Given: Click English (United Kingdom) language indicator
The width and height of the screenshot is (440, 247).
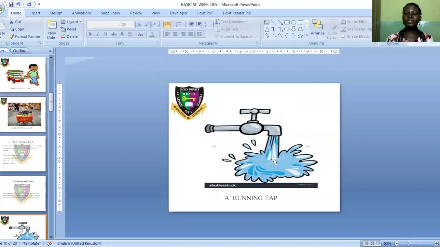Looking at the screenshot, I should (x=79, y=243).
